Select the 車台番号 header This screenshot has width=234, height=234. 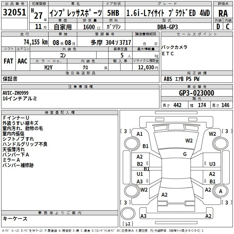pos(197,87)
